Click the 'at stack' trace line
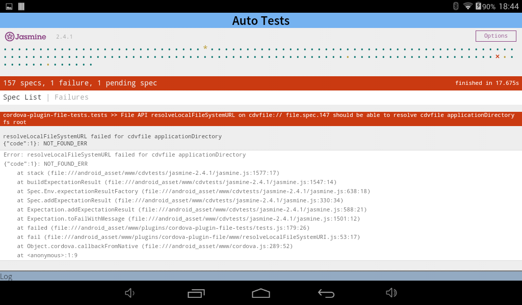 tap(148, 173)
